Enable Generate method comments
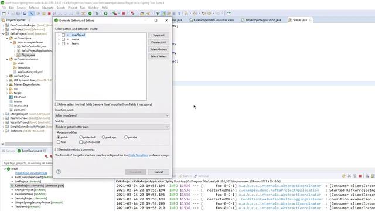The width and height of the screenshot is (375, 211). coord(57,149)
